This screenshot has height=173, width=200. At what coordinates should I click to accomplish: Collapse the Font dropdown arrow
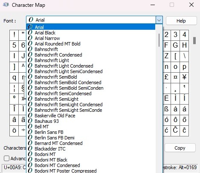[159, 20]
